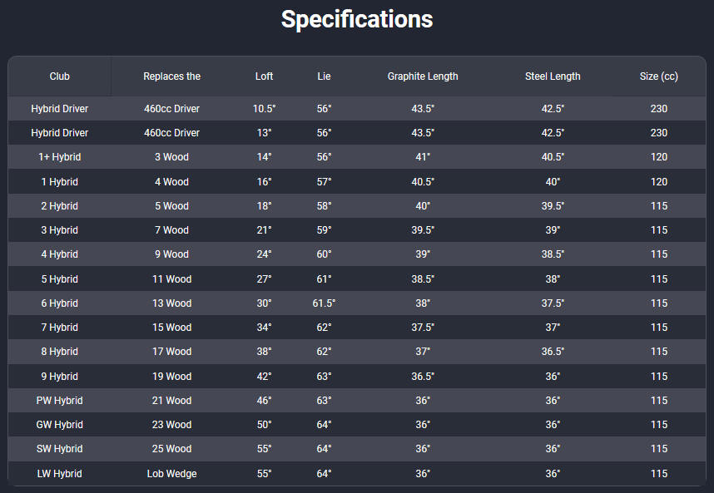Select the 3 Wood replacement cell
The width and height of the screenshot is (714, 493).
(171, 157)
